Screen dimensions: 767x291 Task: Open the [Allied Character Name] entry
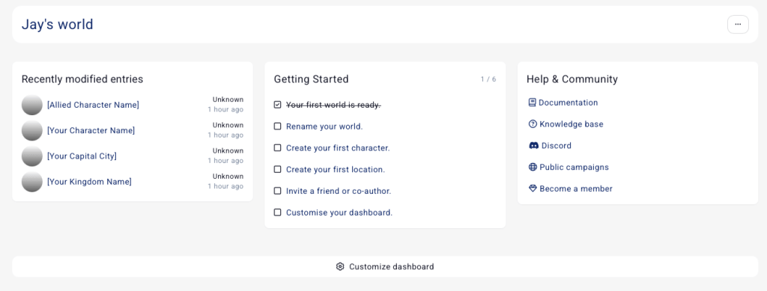(x=93, y=105)
